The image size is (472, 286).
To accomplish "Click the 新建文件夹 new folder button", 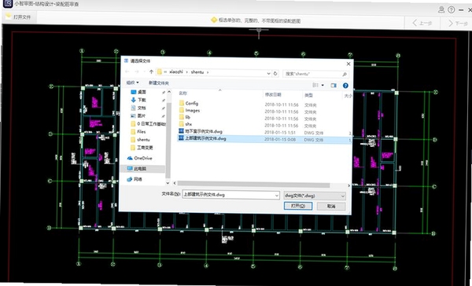I will (x=159, y=82).
